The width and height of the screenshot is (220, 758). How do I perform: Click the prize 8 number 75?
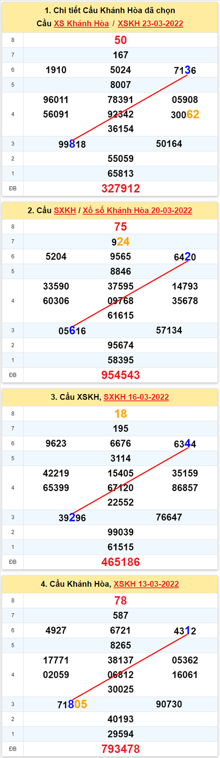coord(121,226)
